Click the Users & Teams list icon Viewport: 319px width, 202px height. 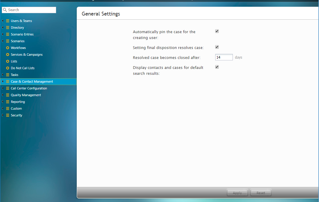(8, 21)
